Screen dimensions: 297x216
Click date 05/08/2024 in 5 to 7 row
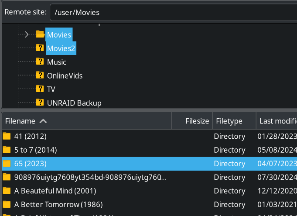[277, 150]
